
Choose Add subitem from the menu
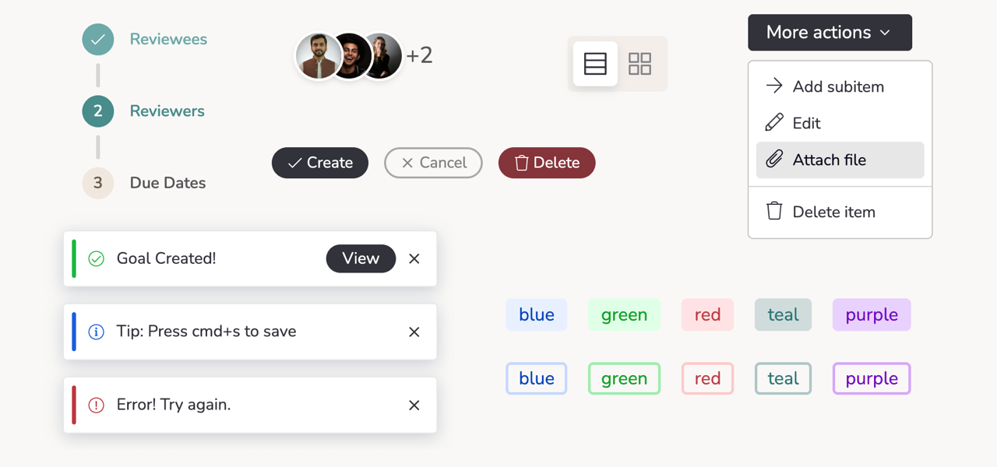coord(838,86)
